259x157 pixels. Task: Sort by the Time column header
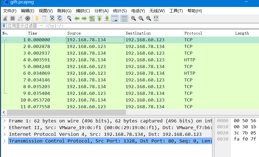click(x=46, y=33)
